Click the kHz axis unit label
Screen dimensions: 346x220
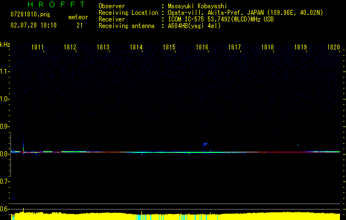pyautogui.click(x=5, y=45)
